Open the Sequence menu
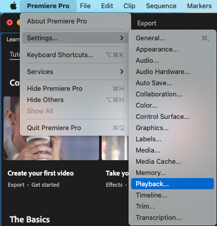This screenshot has width=217, height=226. coord(161,6)
